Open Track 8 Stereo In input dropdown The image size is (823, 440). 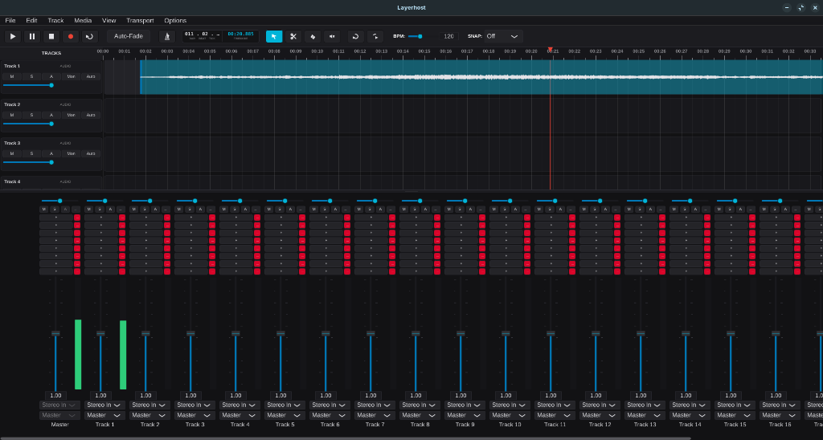tap(420, 405)
